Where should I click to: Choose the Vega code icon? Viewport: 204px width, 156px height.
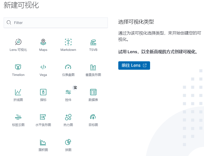click(x=43, y=67)
